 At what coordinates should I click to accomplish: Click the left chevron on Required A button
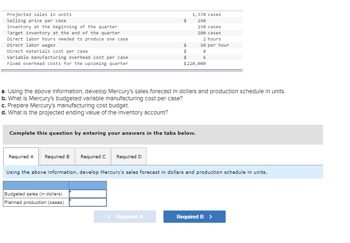tap(109, 217)
